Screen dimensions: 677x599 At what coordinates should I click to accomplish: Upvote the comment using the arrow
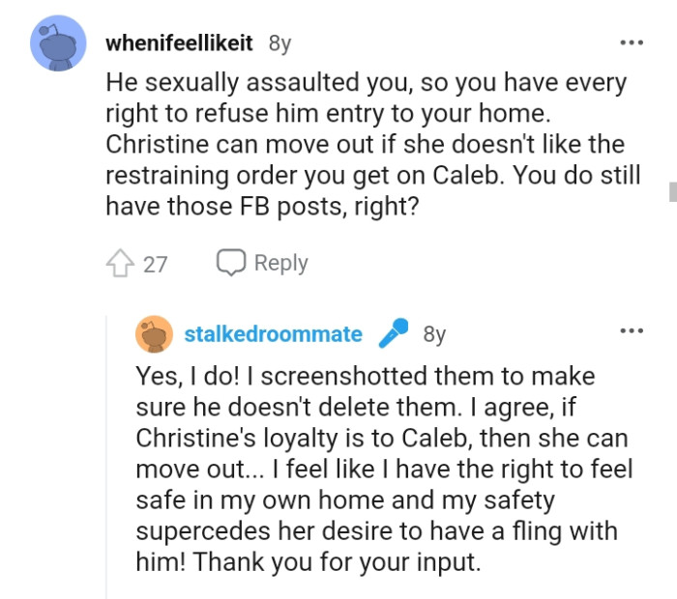(x=118, y=263)
